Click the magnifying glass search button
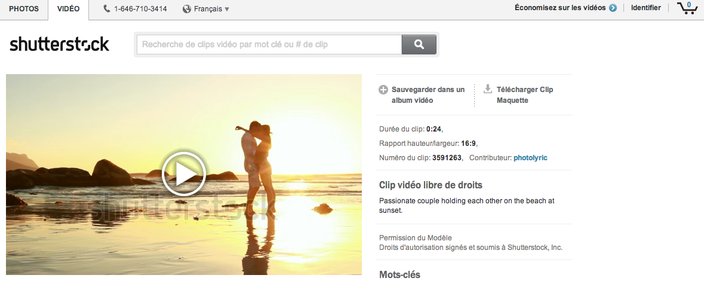This screenshot has width=704, height=281. pos(419,44)
